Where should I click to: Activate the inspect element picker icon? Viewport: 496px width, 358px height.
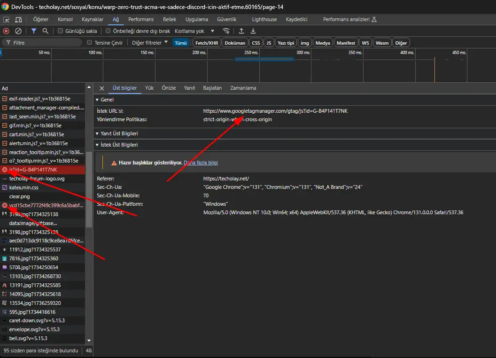(x=6, y=20)
